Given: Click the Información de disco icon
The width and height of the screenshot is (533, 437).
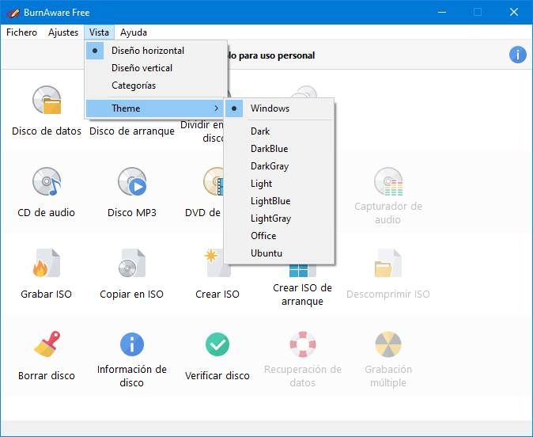Looking at the screenshot, I should click(x=132, y=344).
